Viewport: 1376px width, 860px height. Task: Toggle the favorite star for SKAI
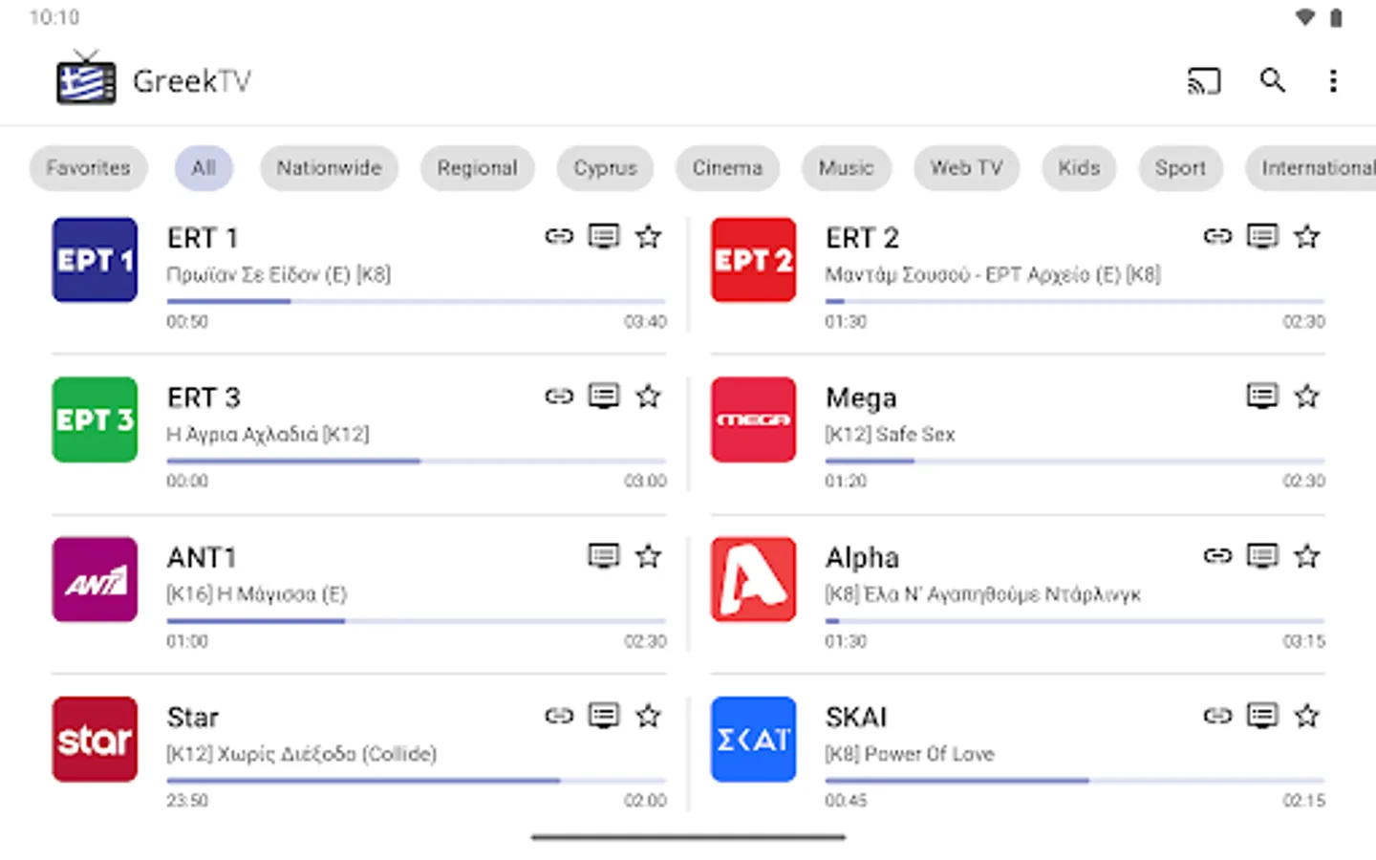(1306, 715)
